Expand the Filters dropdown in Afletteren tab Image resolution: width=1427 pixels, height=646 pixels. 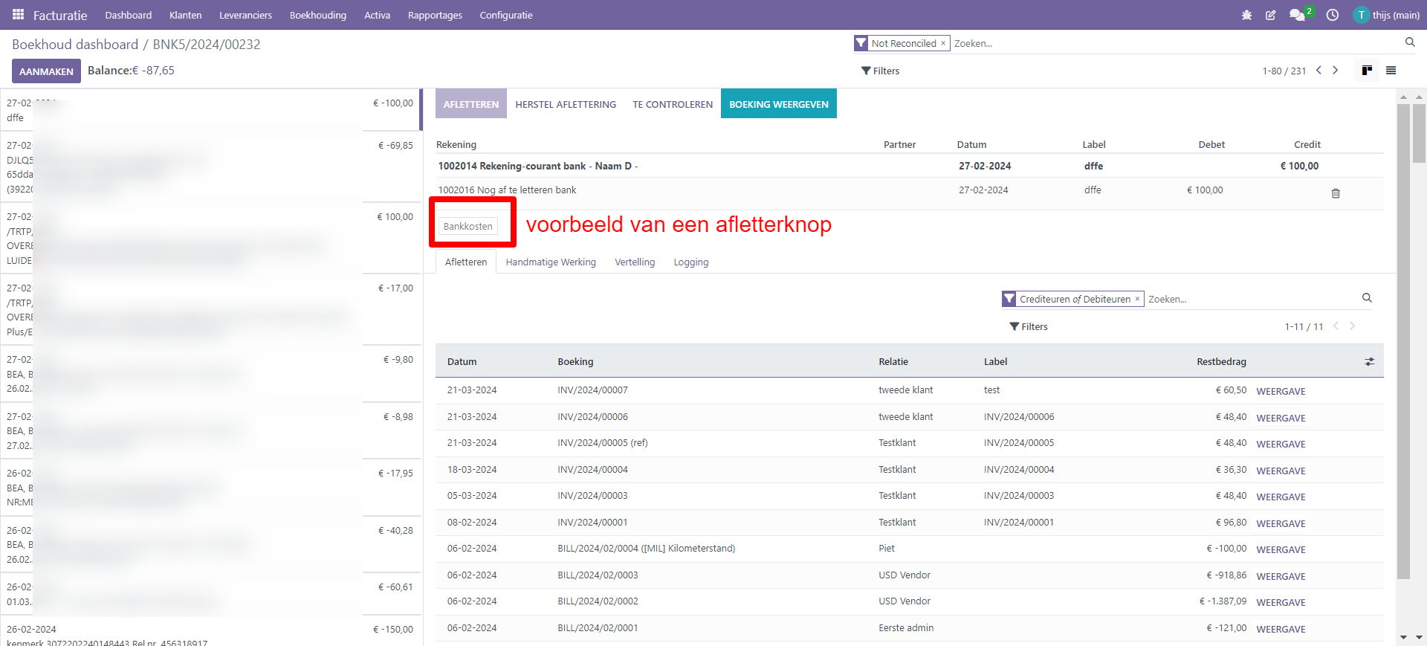click(x=1029, y=326)
